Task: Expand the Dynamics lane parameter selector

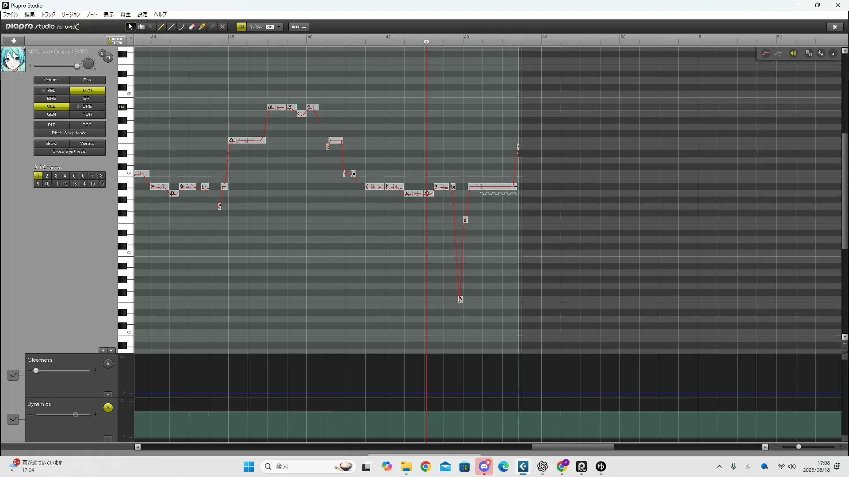Action: [x=13, y=419]
